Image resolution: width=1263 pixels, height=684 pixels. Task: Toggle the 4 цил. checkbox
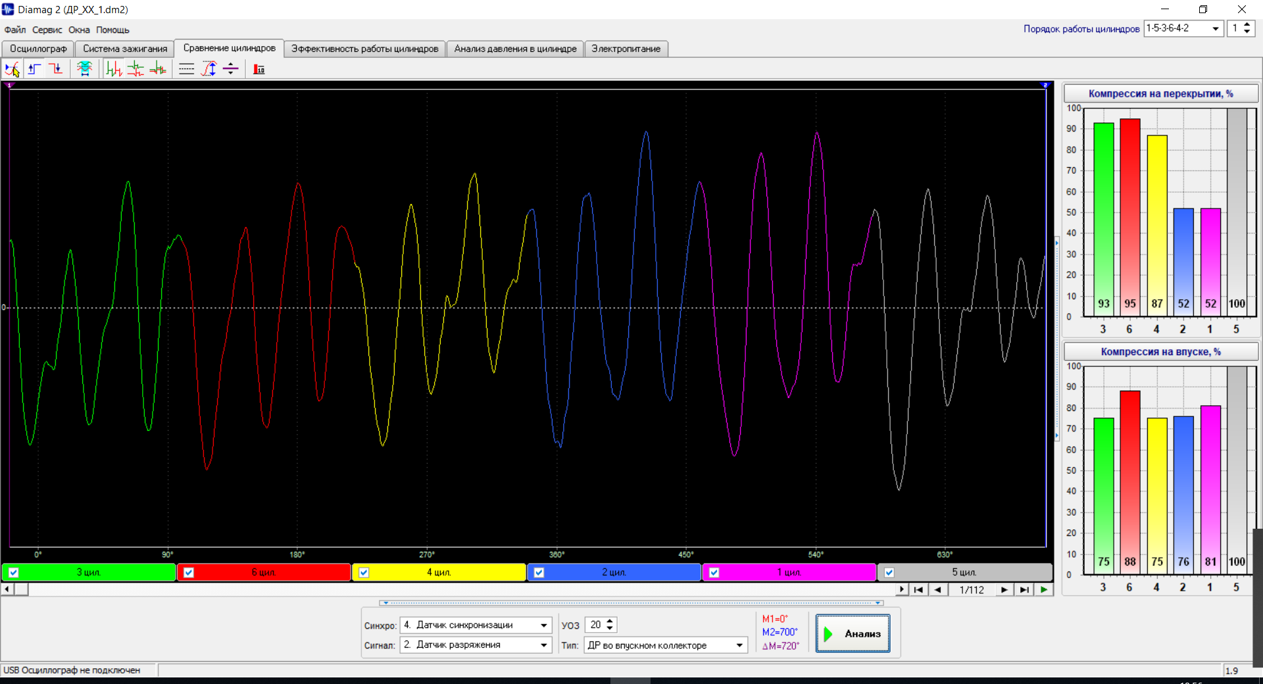point(364,572)
